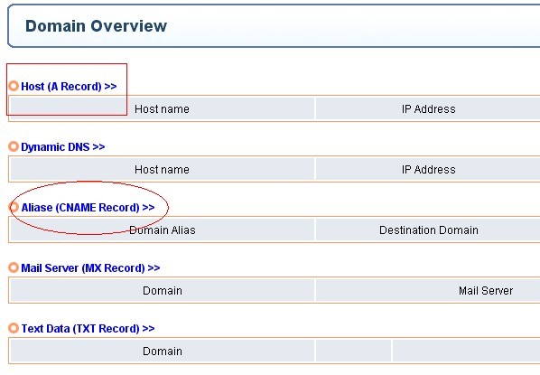Open the Aliase (CNAME Record) >> link
The height and width of the screenshot is (375, 540).
click(x=88, y=208)
